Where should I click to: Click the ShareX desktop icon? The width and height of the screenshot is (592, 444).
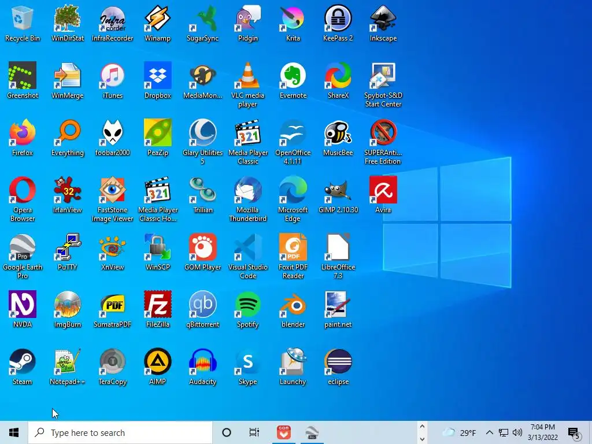[x=338, y=81]
